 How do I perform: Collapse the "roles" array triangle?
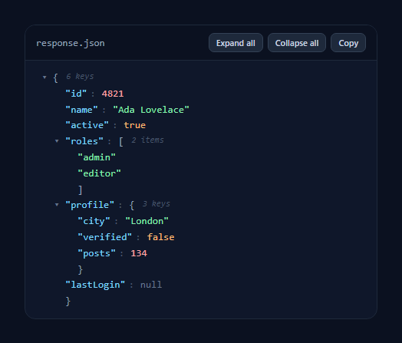tap(57, 140)
